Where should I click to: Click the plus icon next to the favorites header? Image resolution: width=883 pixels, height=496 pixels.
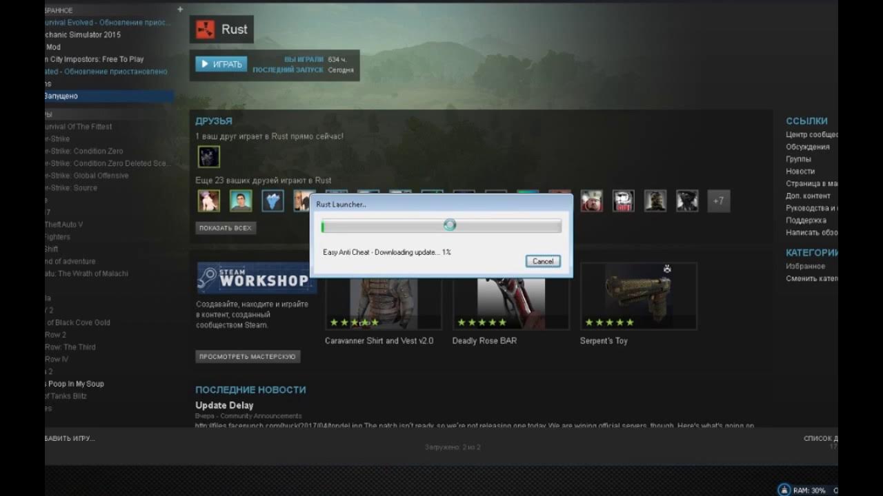coord(180,10)
